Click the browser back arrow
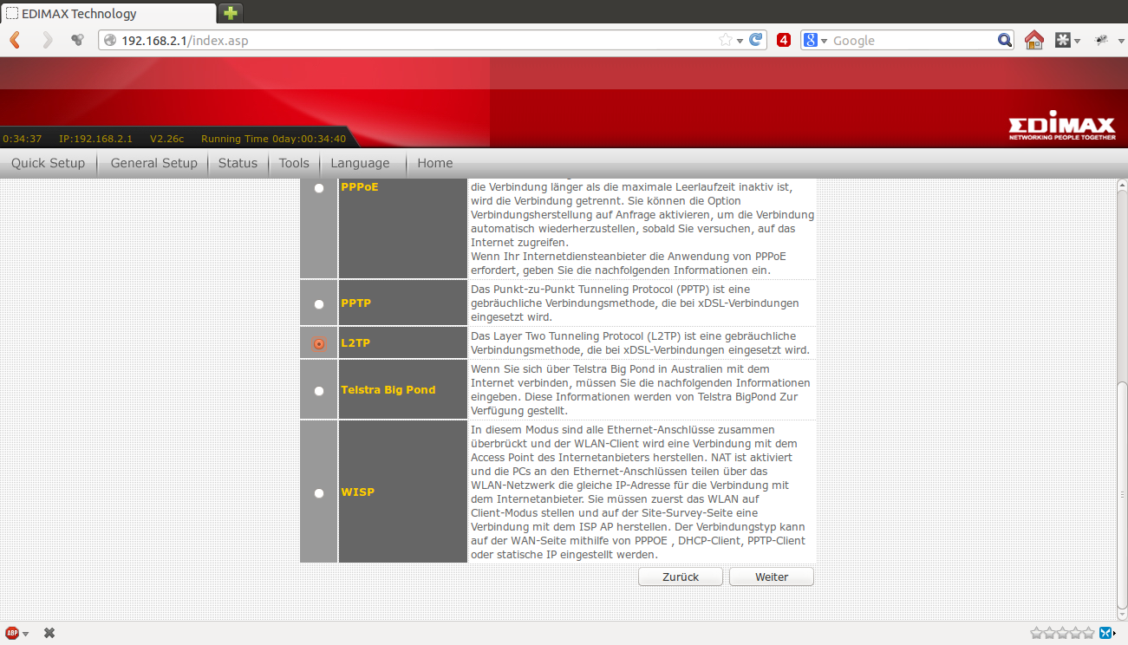This screenshot has width=1128, height=645. [15, 40]
